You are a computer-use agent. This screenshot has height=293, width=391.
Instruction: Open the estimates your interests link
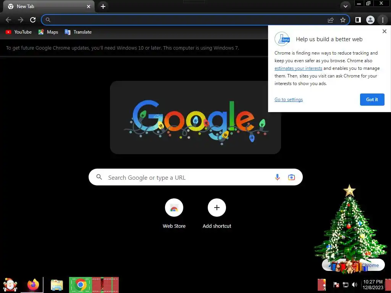(298, 68)
